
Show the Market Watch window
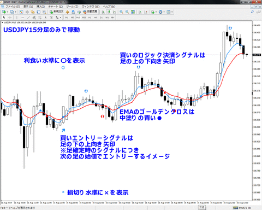[x=21, y=12]
